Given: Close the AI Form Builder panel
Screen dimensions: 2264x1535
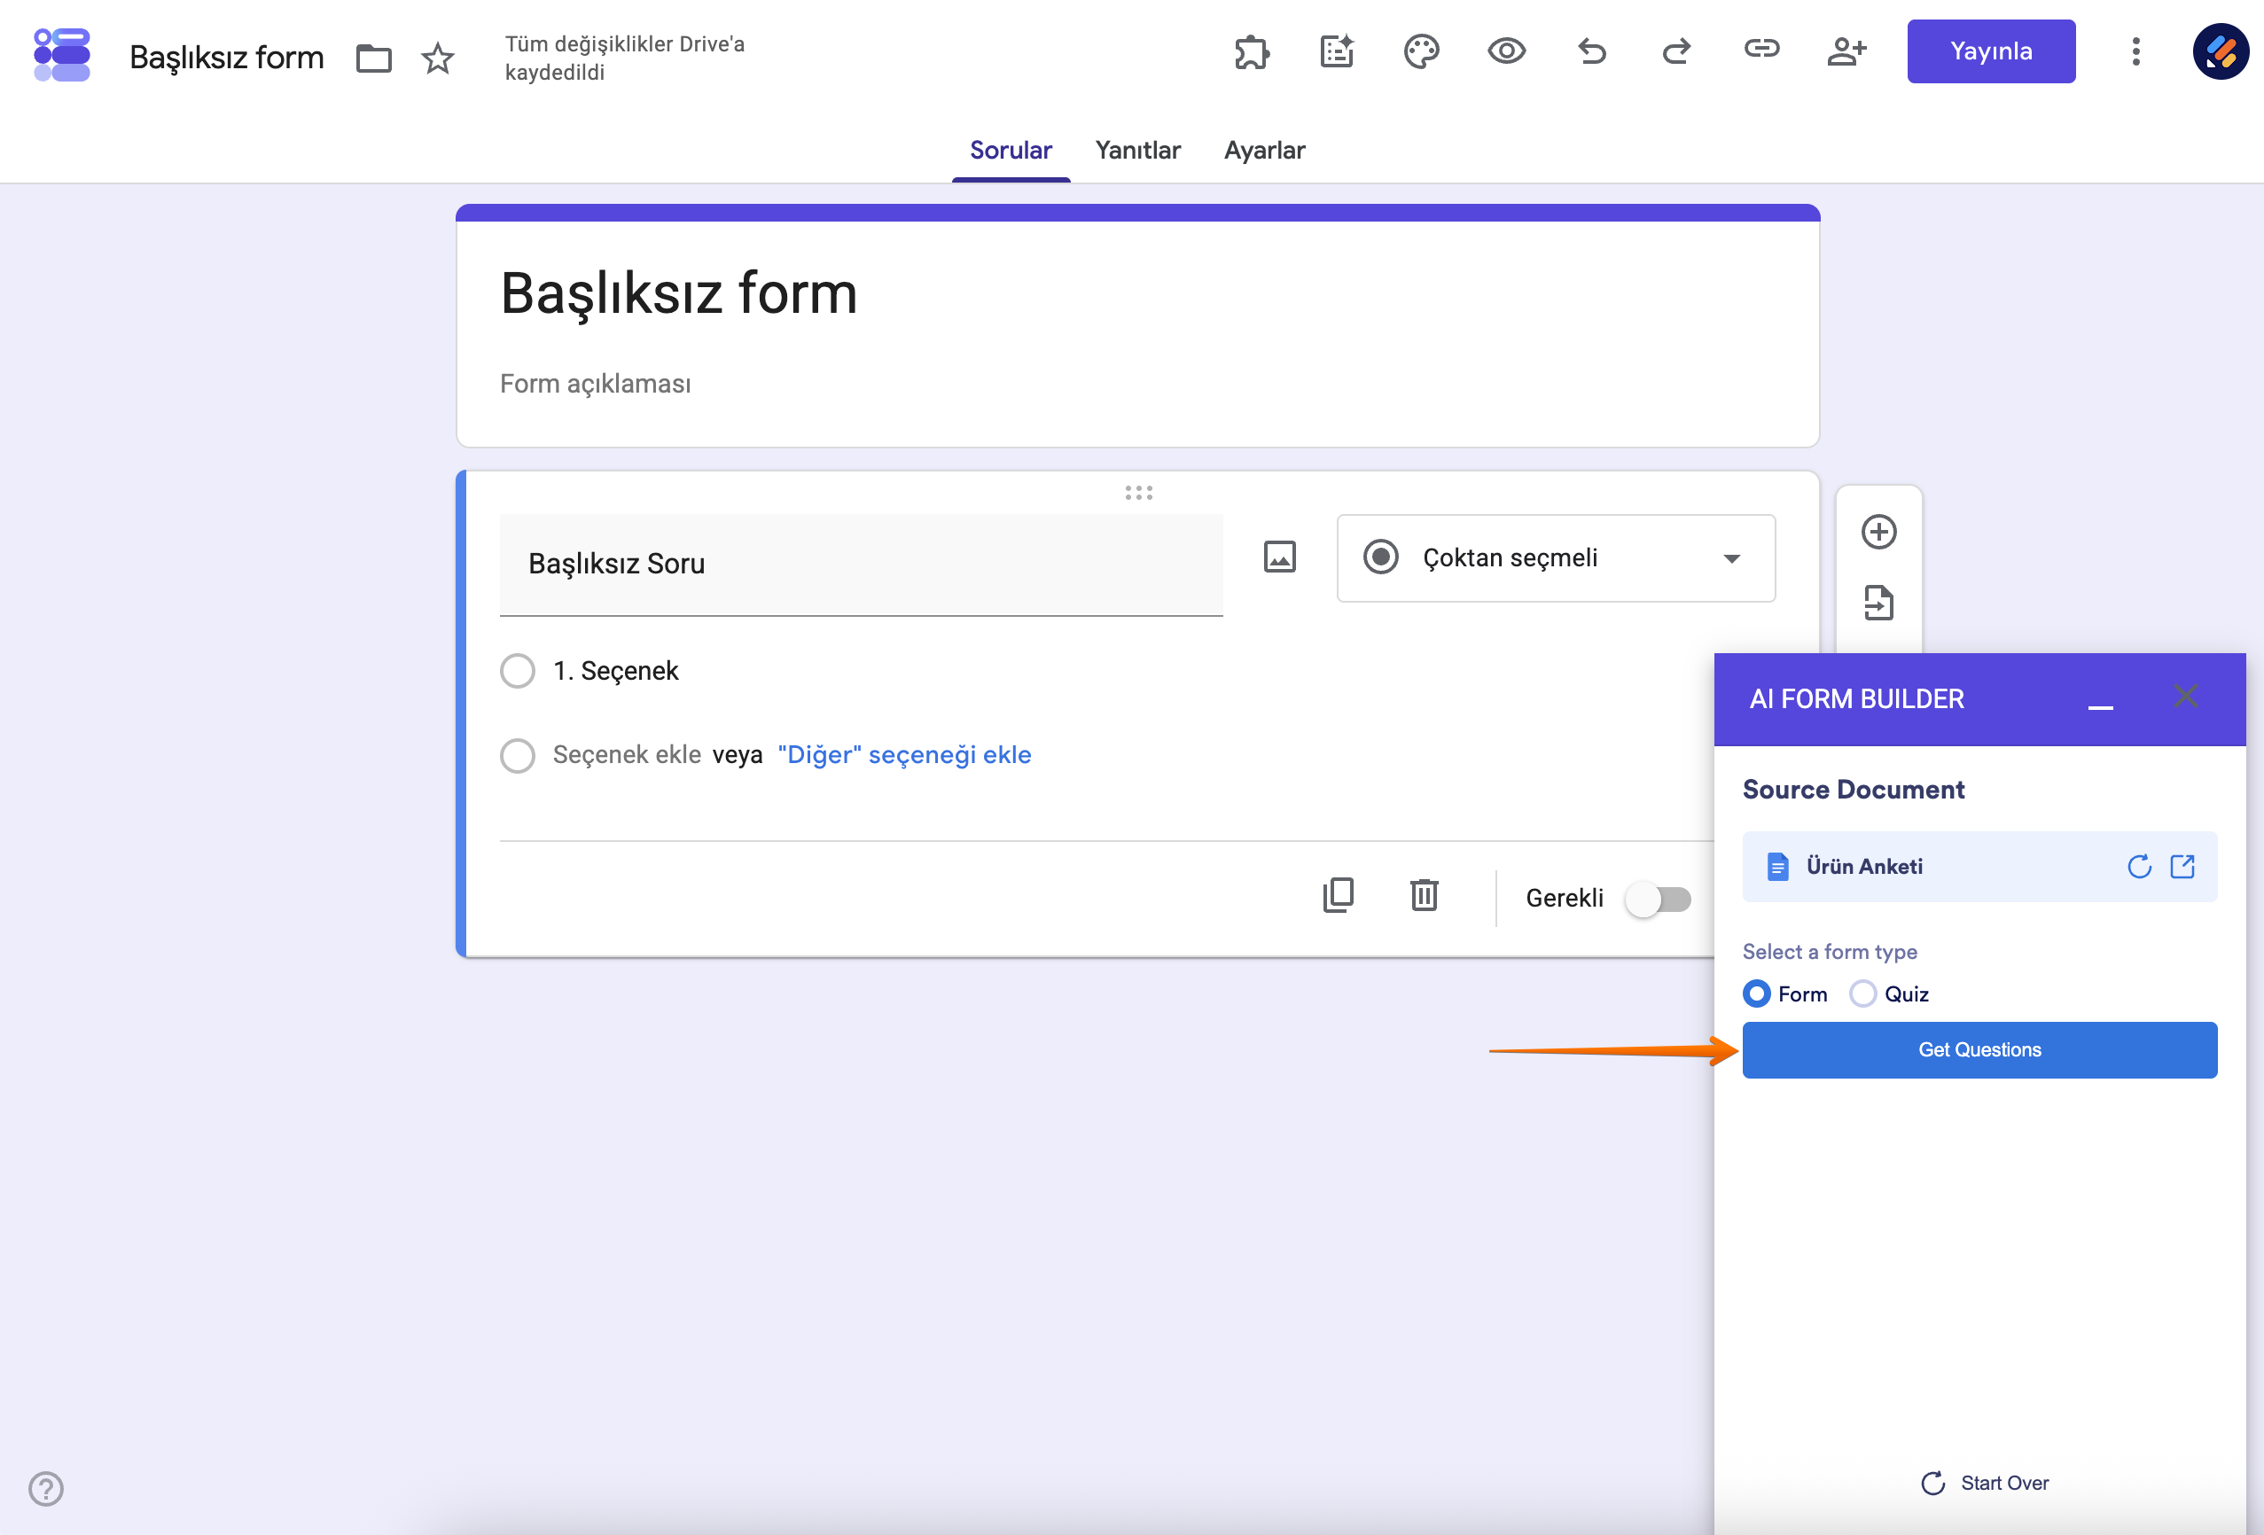Looking at the screenshot, I should tap(2185, 697).
